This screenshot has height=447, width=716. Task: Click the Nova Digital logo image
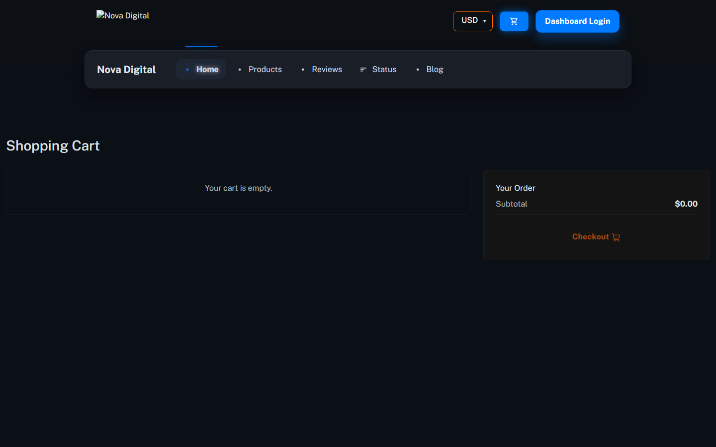[123, 15]
